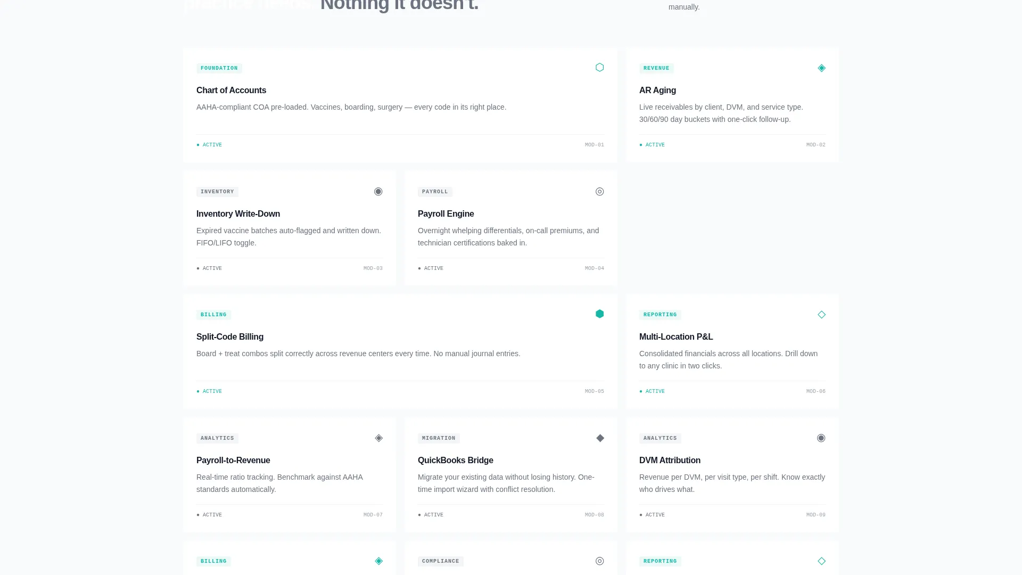1022x575 pixels.
Task: Click the MOD-05 module code
Action: point(594,391)
